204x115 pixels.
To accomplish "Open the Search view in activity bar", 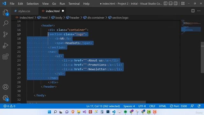I will click(x=5, y=23).
